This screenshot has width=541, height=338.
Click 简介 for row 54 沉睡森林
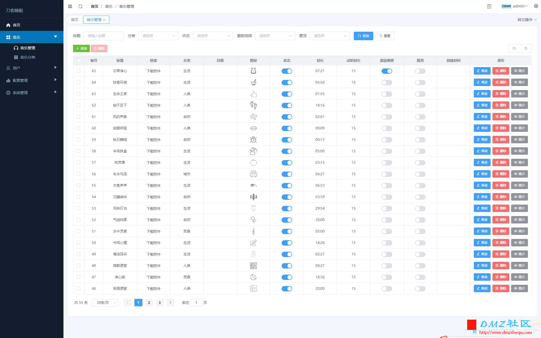(x=519, y=197)
